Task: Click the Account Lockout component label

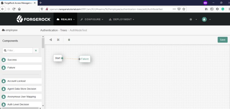Action: point(16,81)
